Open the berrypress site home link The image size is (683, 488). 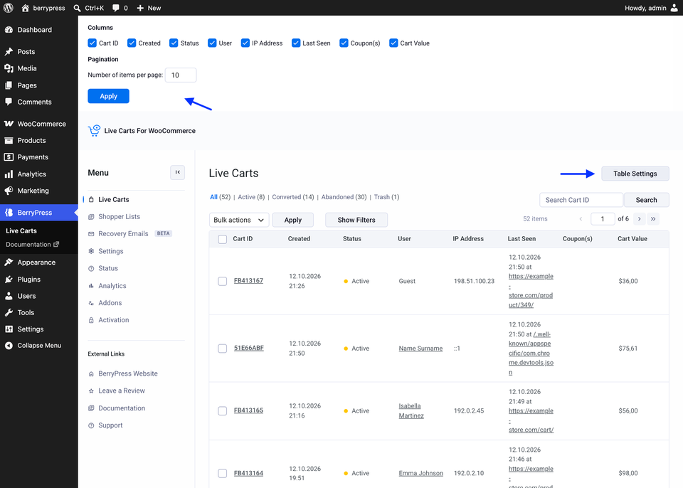coord(43,8)
